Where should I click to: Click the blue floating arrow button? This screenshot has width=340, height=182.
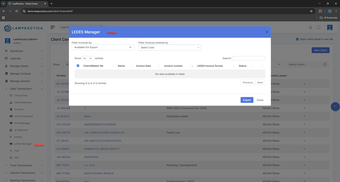click(x=335, y=107)
